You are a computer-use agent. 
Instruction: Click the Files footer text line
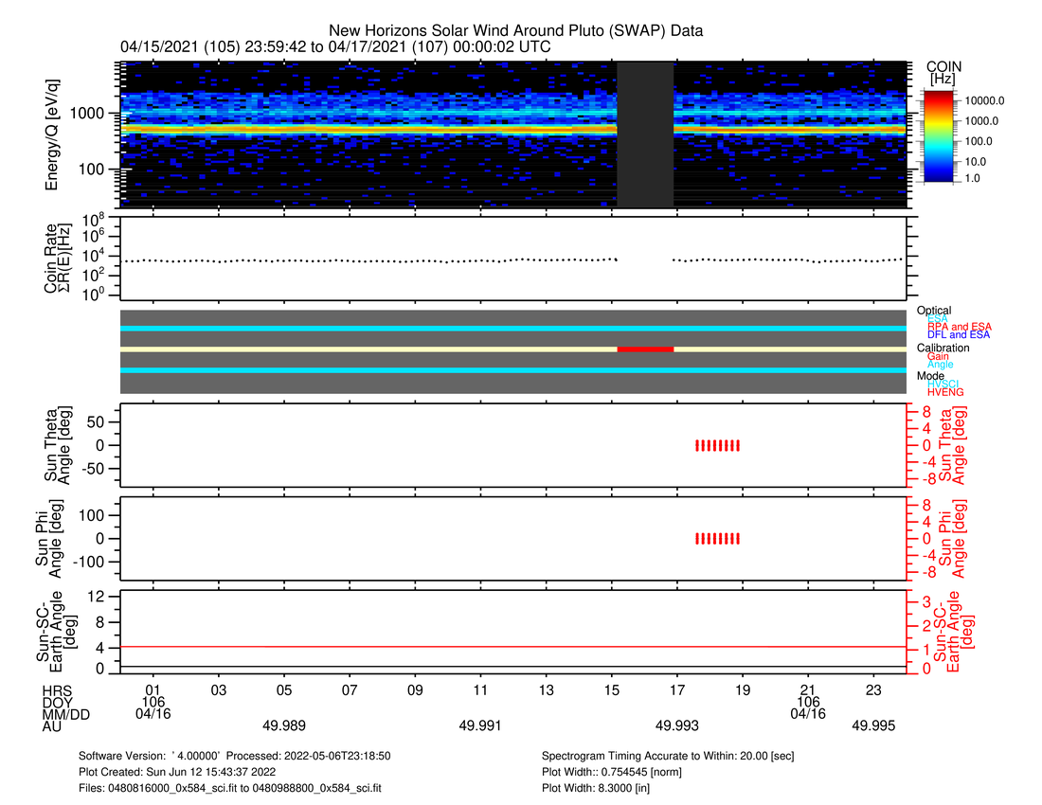(229, 787)
